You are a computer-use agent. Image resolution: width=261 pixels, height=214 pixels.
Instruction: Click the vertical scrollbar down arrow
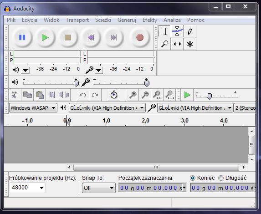252,160
